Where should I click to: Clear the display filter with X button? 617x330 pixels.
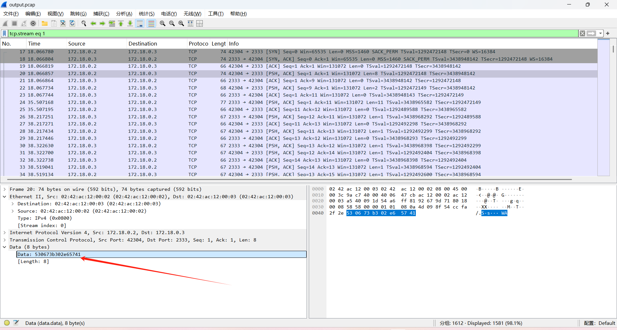(x=582, y=33)
